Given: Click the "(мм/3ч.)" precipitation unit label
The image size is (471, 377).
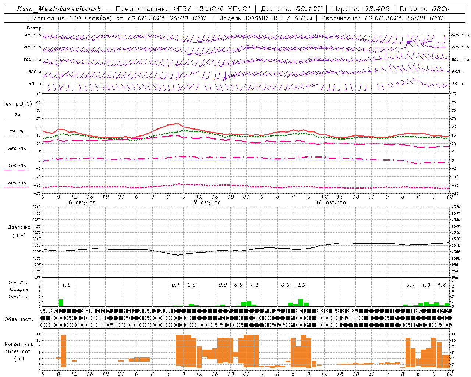Looking at the screenshot, I should pyautogui.click(x=19, y=283).
